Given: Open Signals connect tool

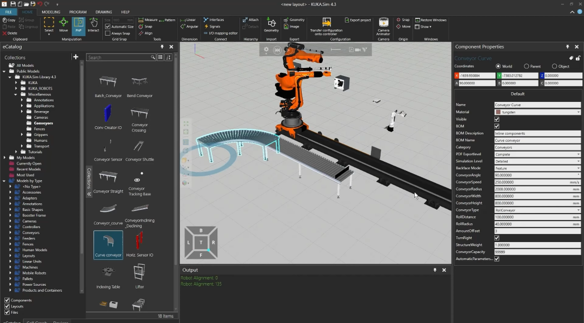Looking at the screenshot, I should [212, 26].
